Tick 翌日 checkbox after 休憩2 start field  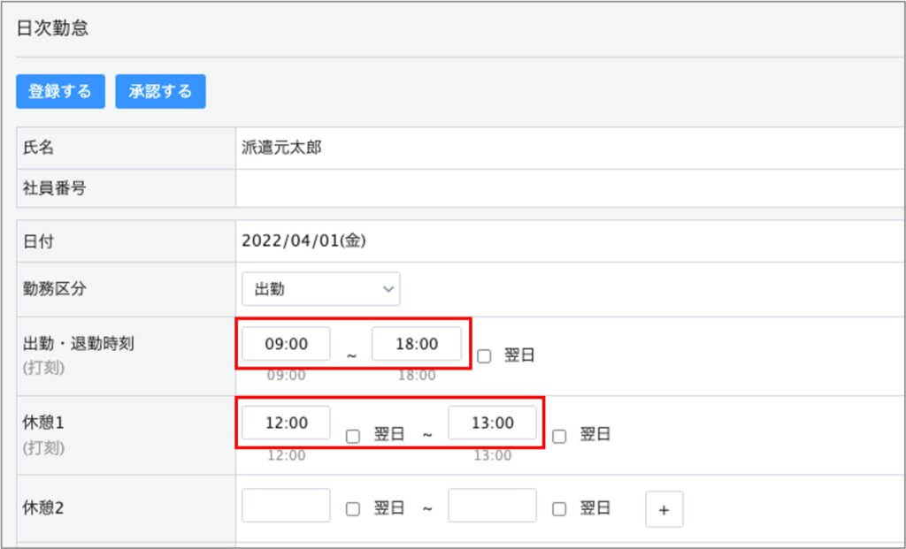(353, 509)
